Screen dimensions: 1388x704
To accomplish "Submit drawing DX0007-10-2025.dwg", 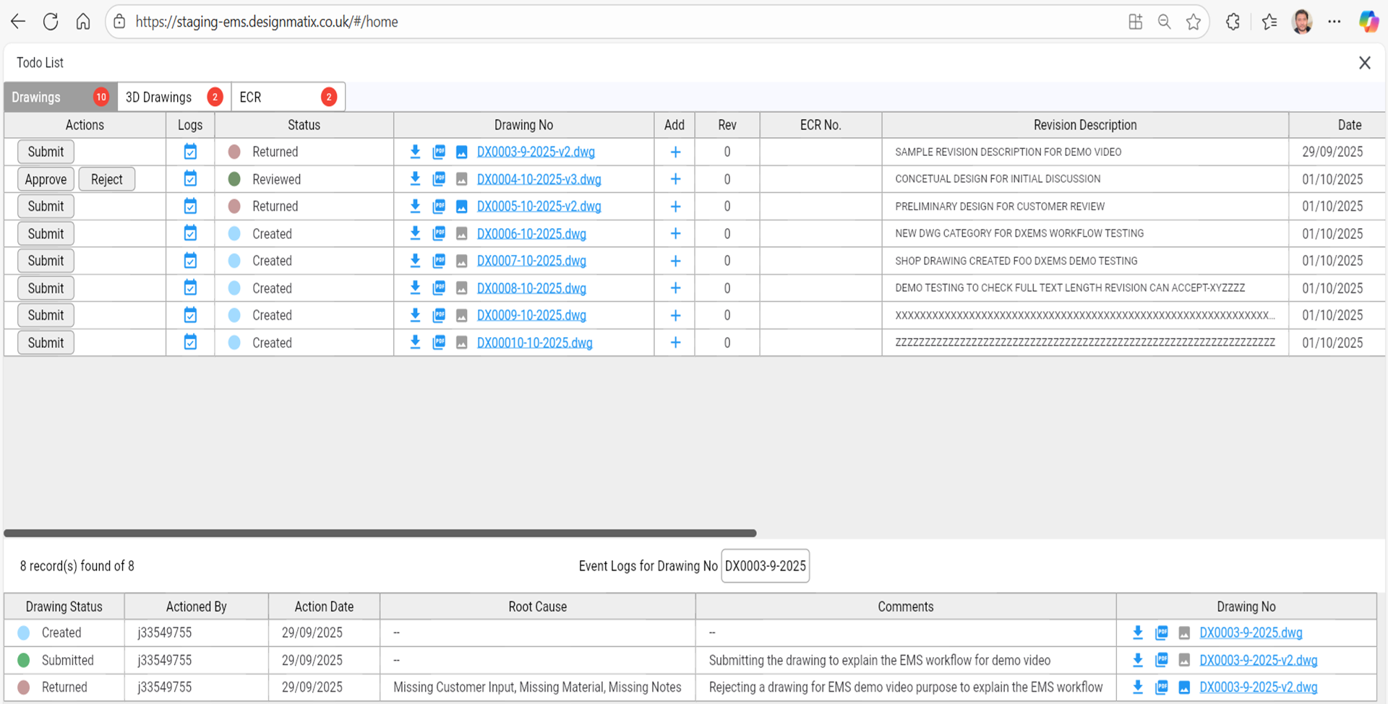I will [46, 261].
